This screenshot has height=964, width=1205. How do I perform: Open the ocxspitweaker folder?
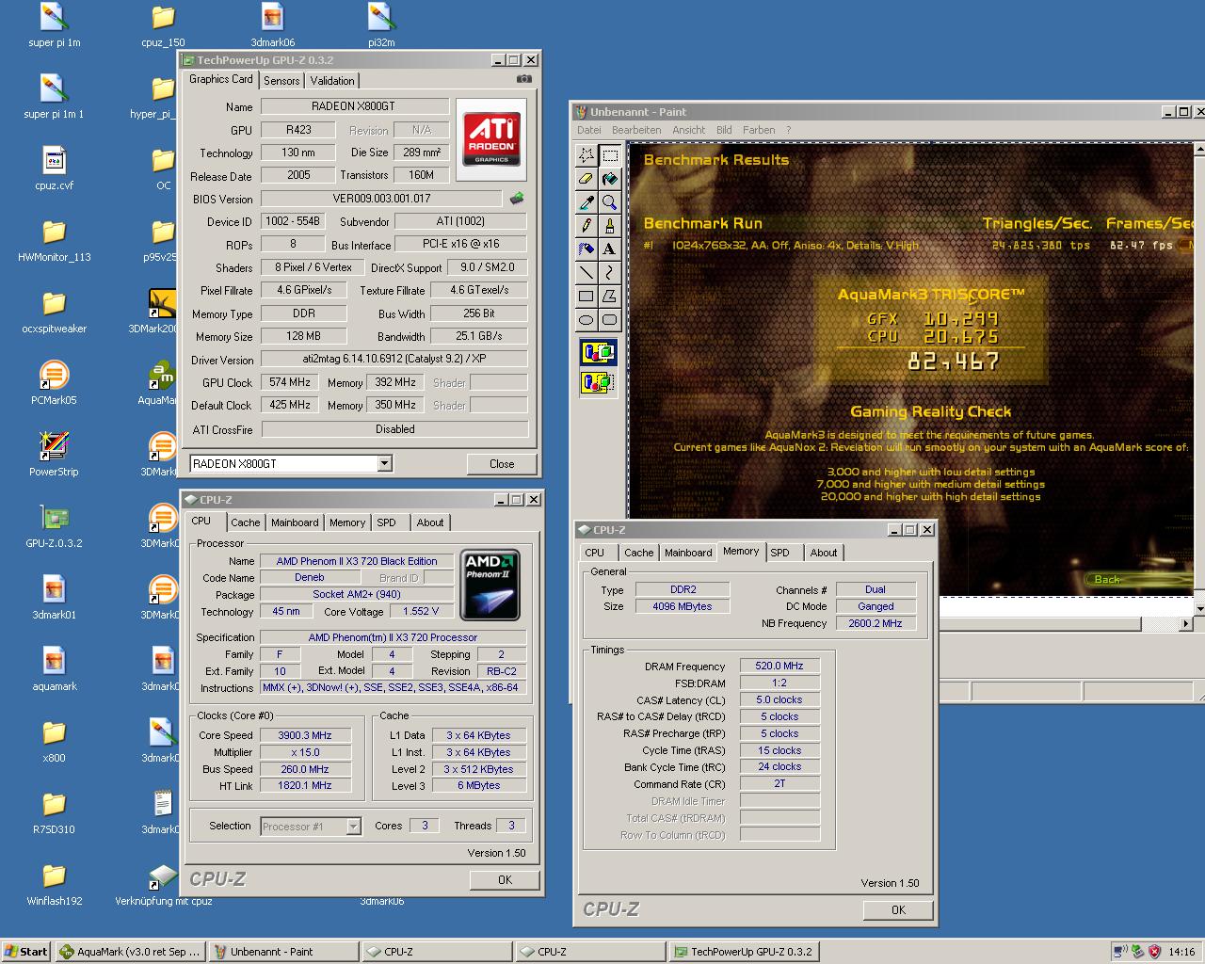pos(54,310)
